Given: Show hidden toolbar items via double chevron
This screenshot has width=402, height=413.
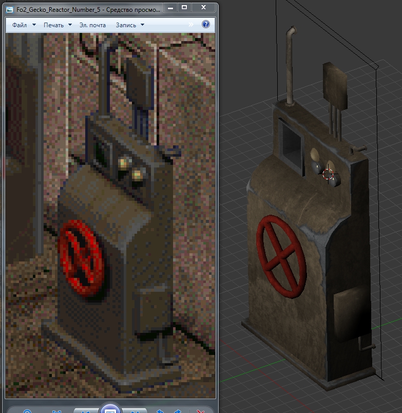Looking at the screenshot, I should (x=191, y=25).
